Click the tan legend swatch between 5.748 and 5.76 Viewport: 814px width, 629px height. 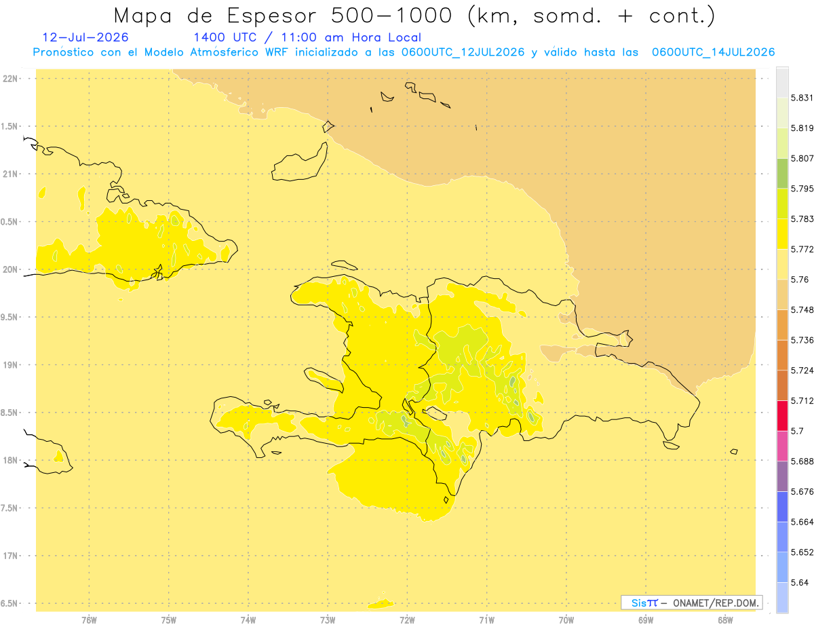point(782,294)
